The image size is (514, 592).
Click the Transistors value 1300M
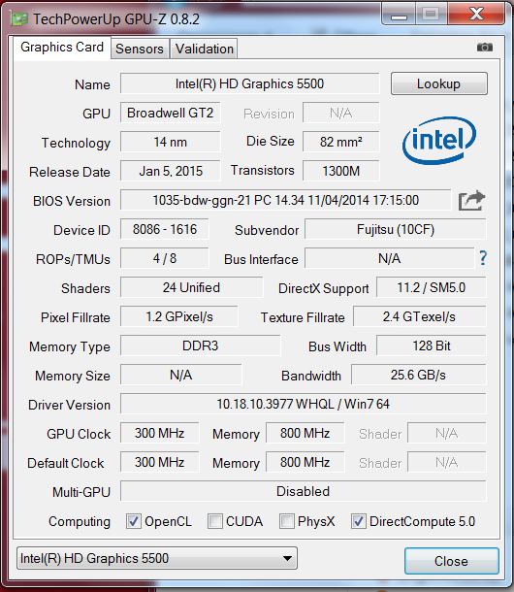340,171
